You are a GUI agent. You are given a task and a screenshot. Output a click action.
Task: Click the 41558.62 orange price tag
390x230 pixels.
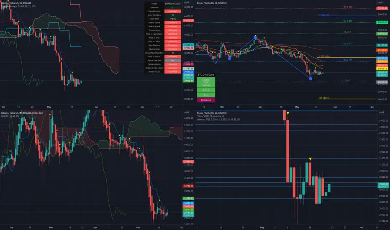click(382, 50)
